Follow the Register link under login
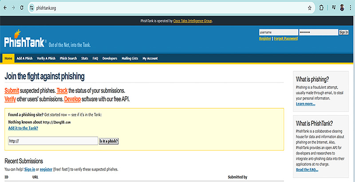The image size is (355, 182). pos(265,39)
